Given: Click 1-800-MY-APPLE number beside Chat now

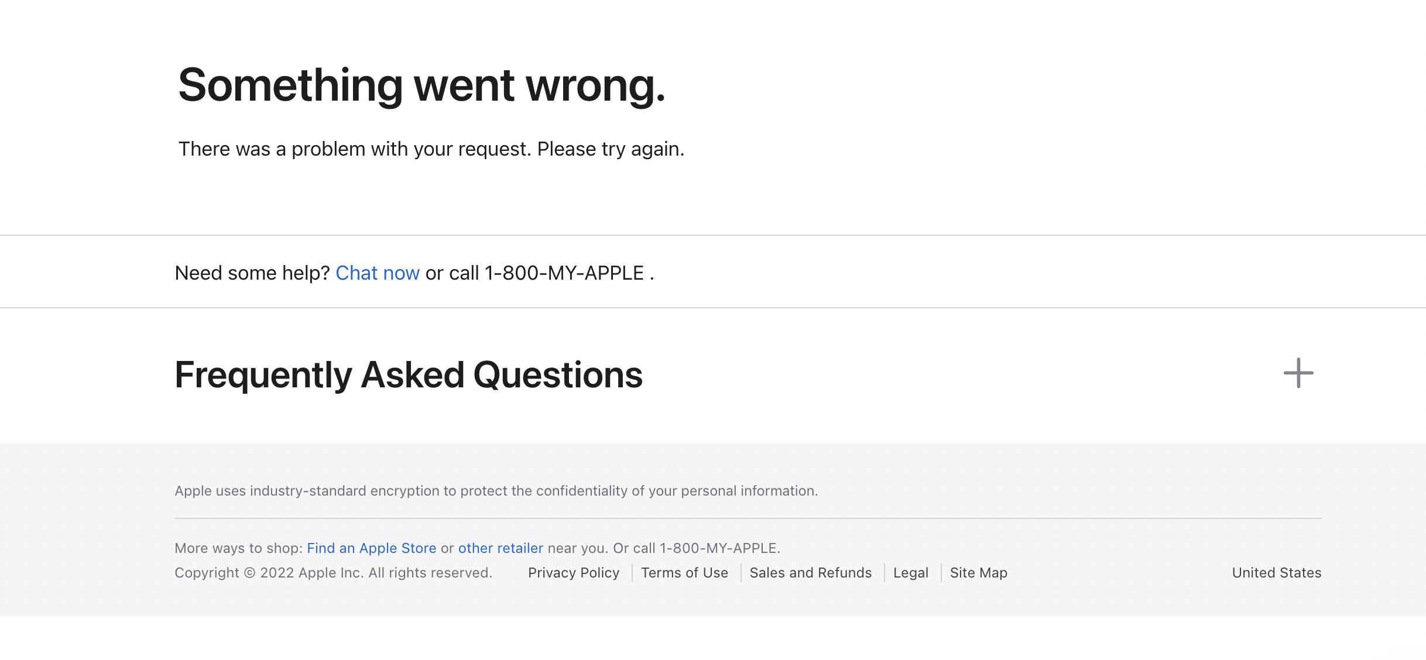Looking at the screenshot, I should pyautogui.click(x=564, y=273).
